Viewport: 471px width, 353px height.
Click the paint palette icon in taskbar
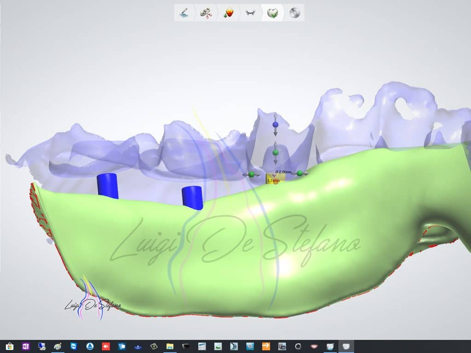click(57, 347)
